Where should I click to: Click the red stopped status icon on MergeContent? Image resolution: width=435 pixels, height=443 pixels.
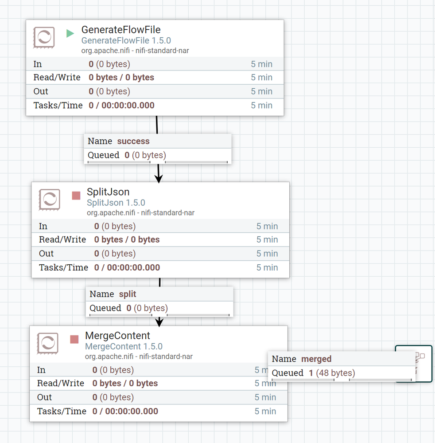point(74,339)
